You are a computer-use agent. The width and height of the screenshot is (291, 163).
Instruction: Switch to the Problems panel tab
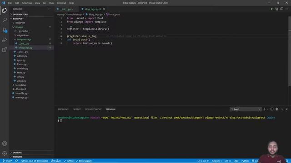[x=63, y=109]
